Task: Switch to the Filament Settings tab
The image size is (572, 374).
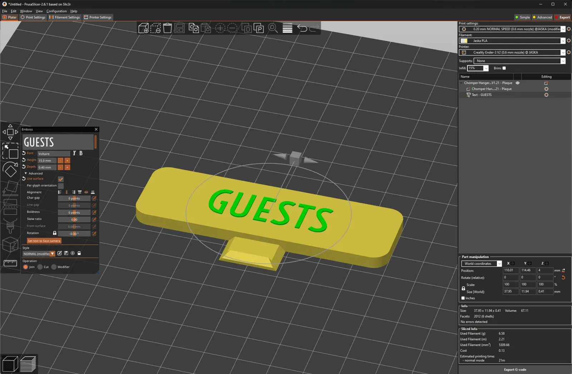Action: tap(65, 17)
